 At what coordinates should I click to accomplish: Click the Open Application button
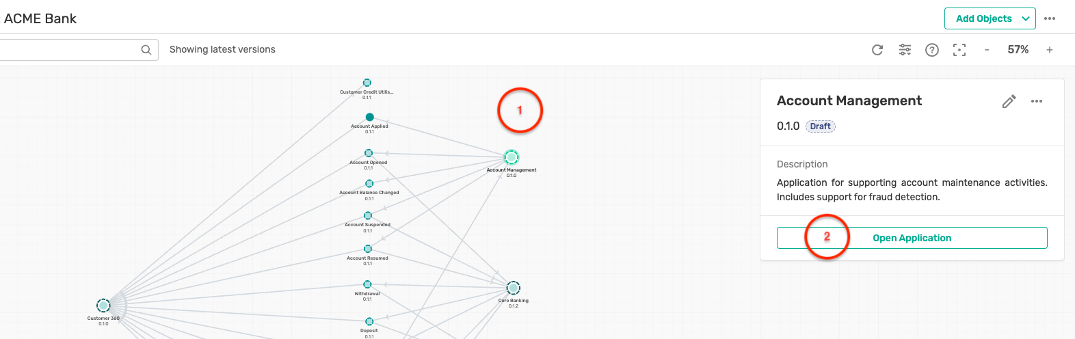pos(912,238)
